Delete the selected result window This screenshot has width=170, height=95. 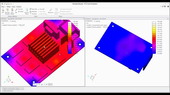click(x=21, y=12)
